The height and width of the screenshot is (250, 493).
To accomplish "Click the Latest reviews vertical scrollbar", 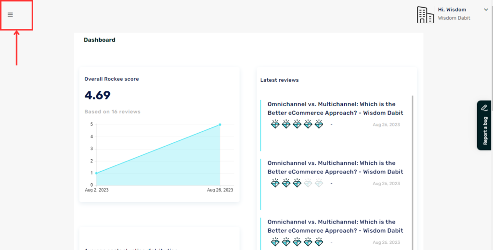I will pos(413,173).
